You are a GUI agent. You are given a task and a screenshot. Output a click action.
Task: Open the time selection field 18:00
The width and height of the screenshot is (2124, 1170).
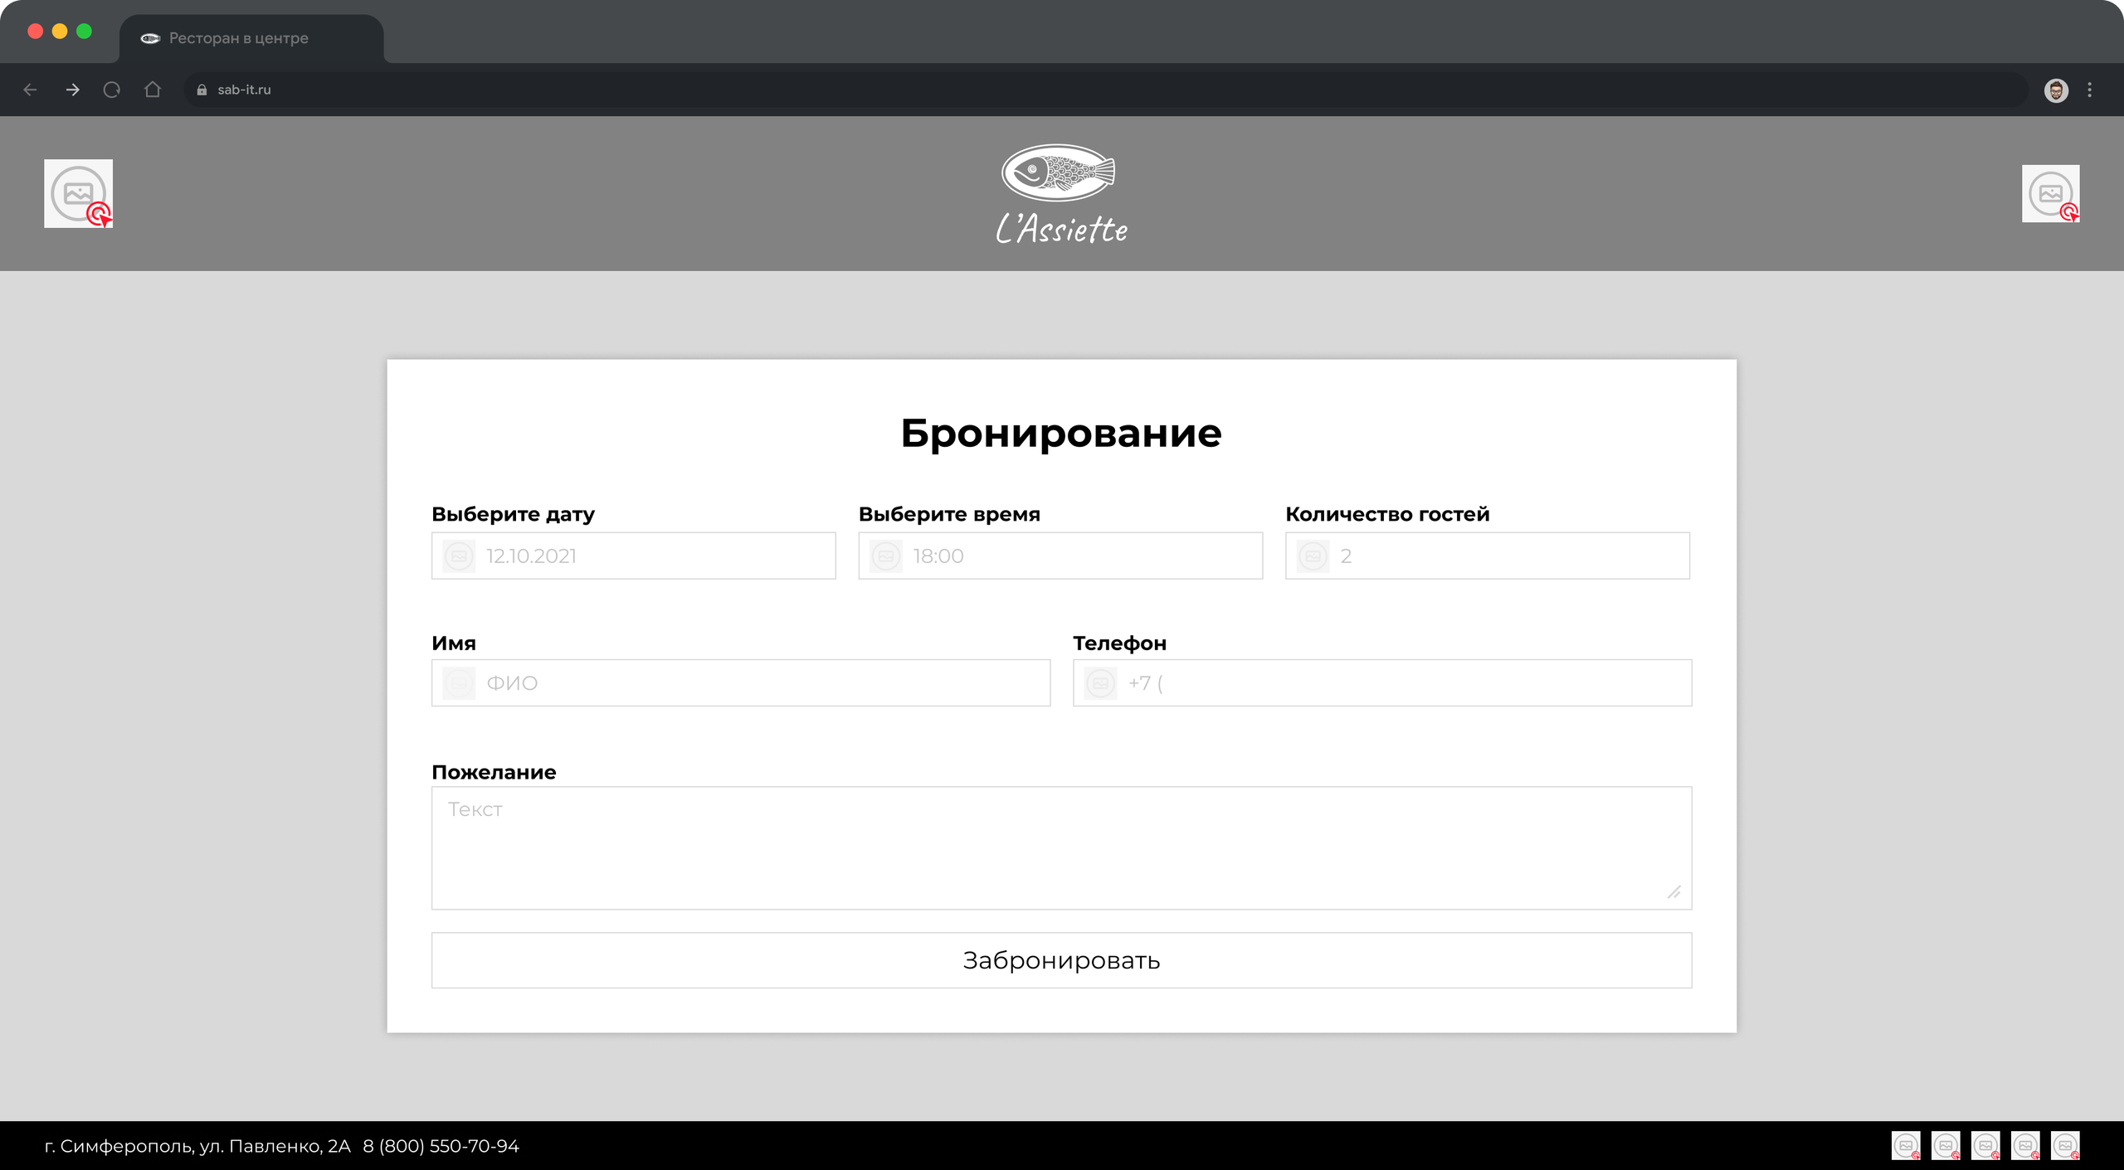1060,556
